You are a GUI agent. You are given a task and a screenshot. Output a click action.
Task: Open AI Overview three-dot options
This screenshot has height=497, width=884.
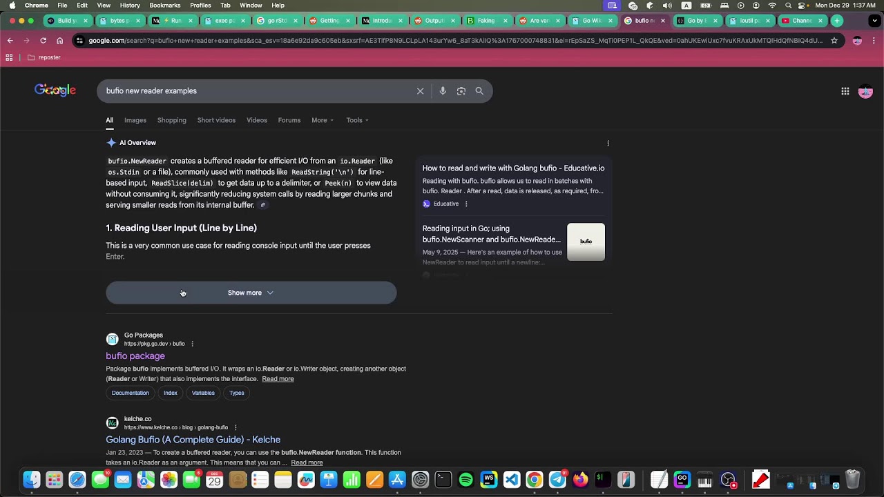click(x=608, y=143)
